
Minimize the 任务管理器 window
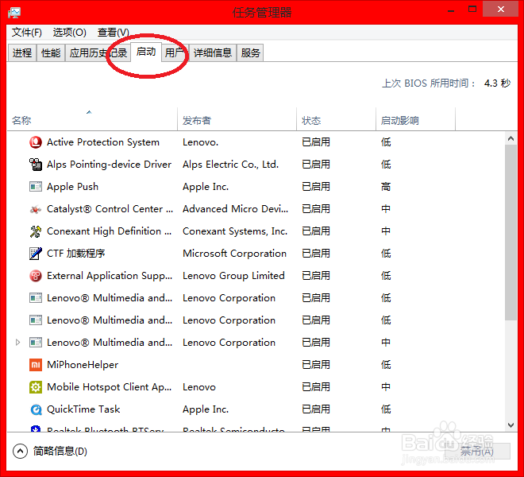pos(451,10)
